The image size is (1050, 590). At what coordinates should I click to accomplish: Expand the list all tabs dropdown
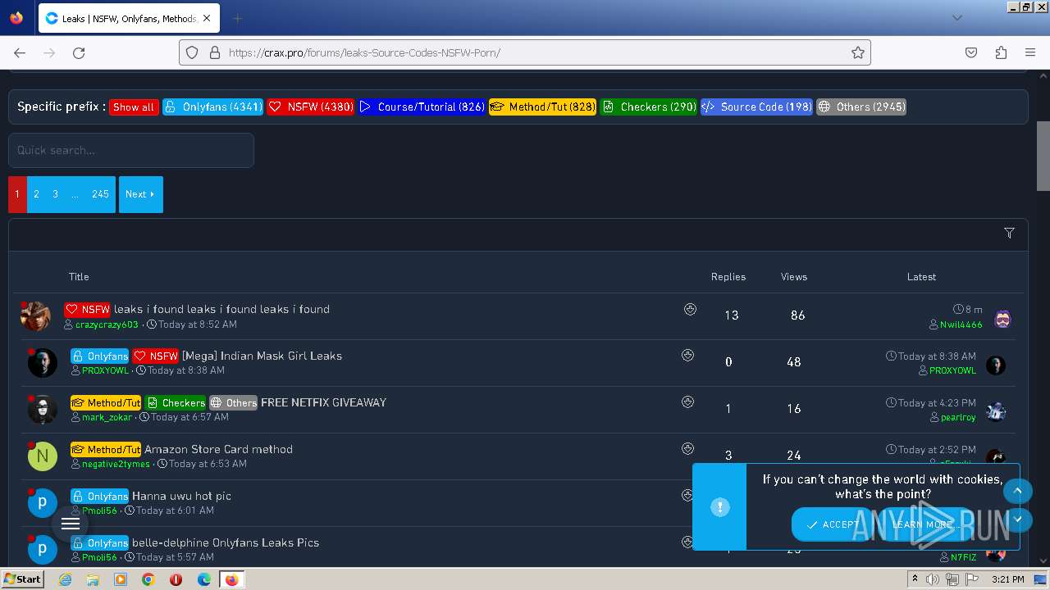point(956,18)
